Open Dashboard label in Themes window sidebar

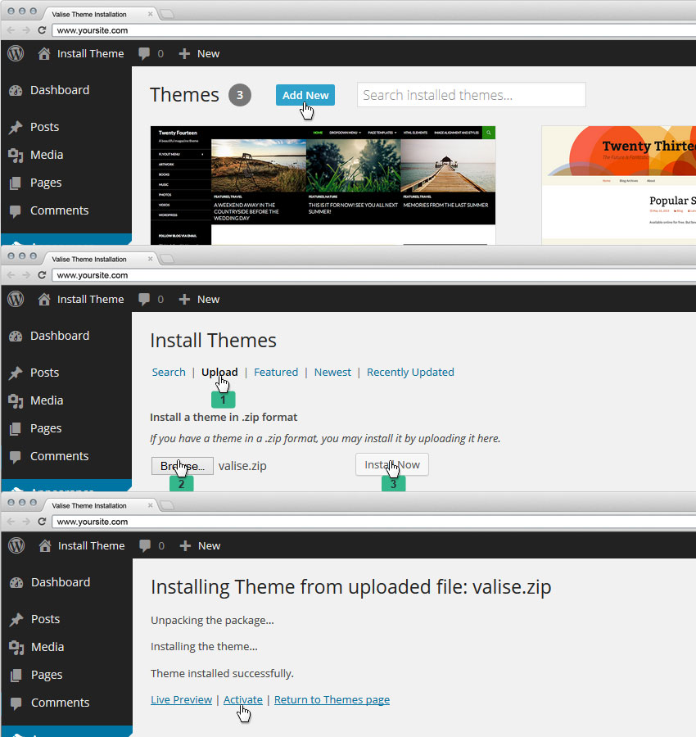[x=60, y=90]
